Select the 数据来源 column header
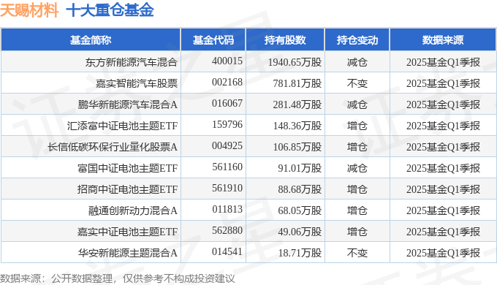This screenshot has height=285, width=497. point(442,40)
